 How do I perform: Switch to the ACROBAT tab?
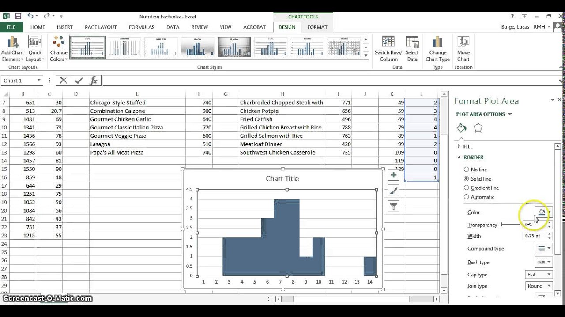254,27
